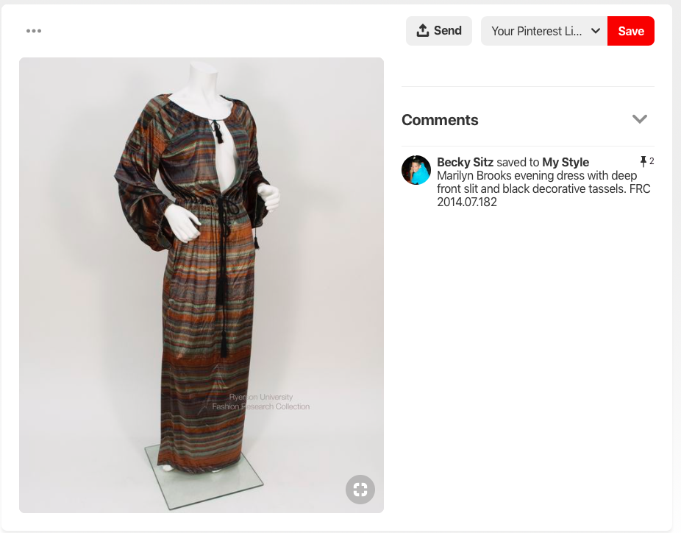Click the Send button label
The height and width of the screenshot is (533, 681).
click(447, 30)
